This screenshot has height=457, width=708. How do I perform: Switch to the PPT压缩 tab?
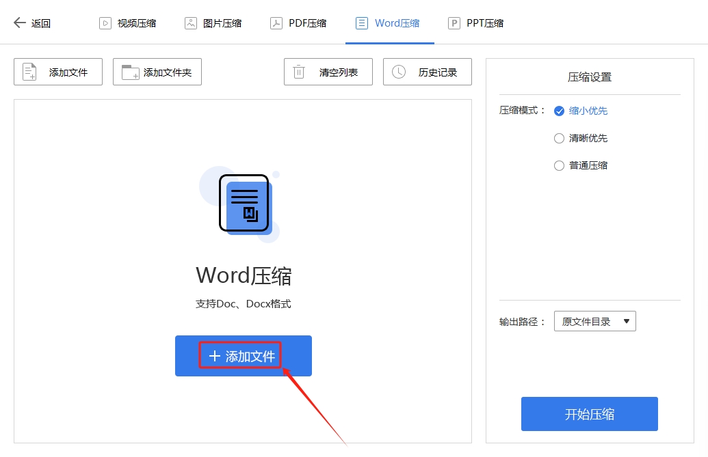(x=476, y=23)
